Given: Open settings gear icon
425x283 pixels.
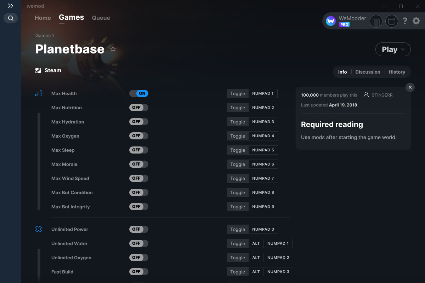Looking at the screenshot, I should point(416,21).
